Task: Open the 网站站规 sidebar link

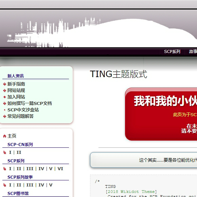Action: (x=16, y=90)
